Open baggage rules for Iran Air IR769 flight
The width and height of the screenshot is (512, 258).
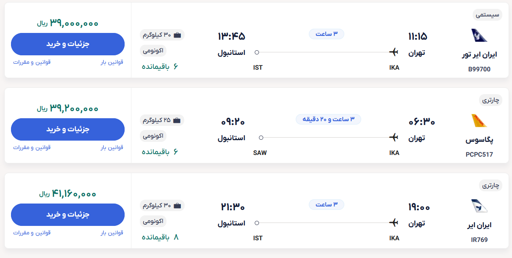(x=112, y=233)
